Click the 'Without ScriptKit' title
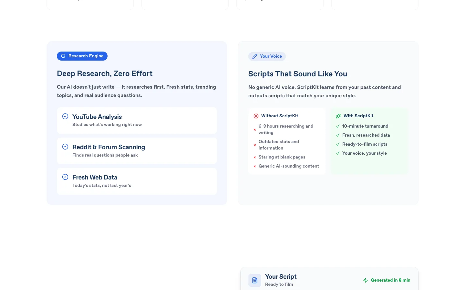The width and height of the screenshot is (465, 290). tap(280, 116)
